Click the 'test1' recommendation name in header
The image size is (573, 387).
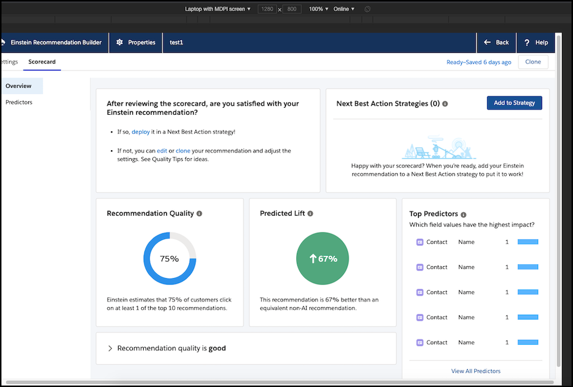click(176, 42)
